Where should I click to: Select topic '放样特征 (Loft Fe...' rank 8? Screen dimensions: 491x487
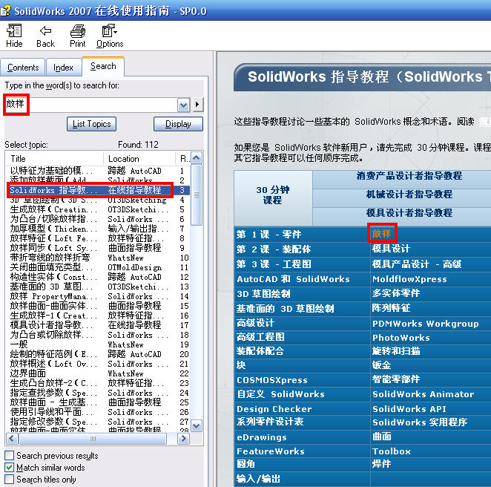(98, 238)
